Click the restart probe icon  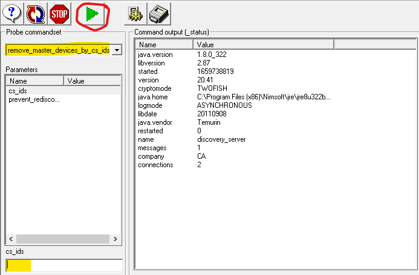[35, 13]
